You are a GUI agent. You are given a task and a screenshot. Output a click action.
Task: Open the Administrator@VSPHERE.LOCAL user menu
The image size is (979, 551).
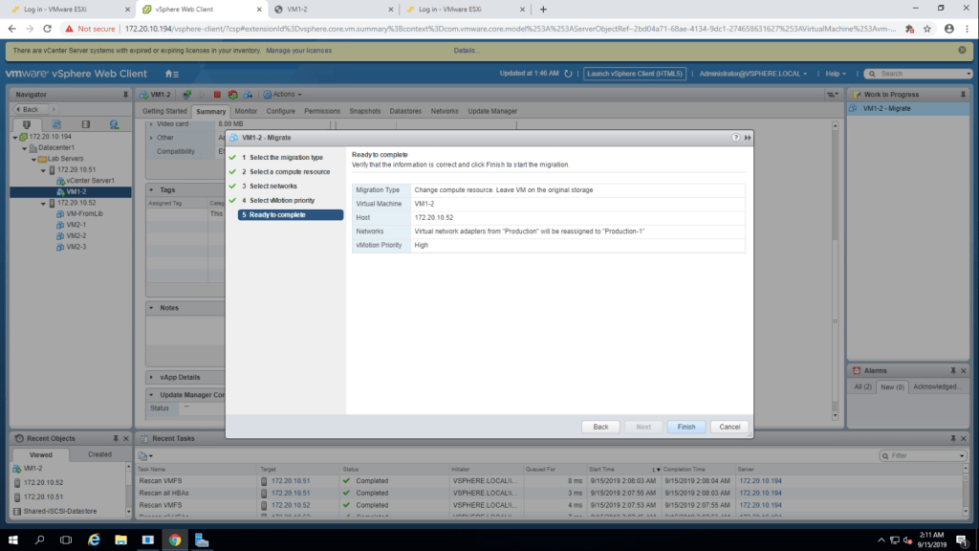pos(753,74)
